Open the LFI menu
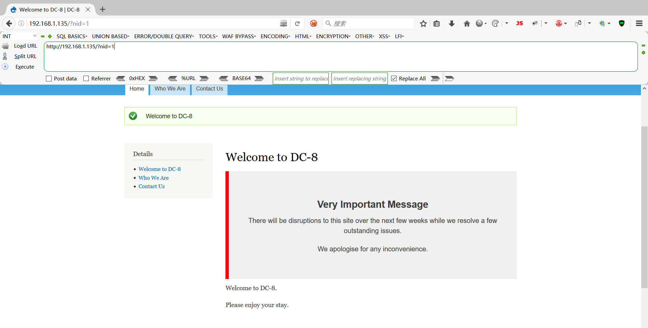648x328 pixels. 399,36
